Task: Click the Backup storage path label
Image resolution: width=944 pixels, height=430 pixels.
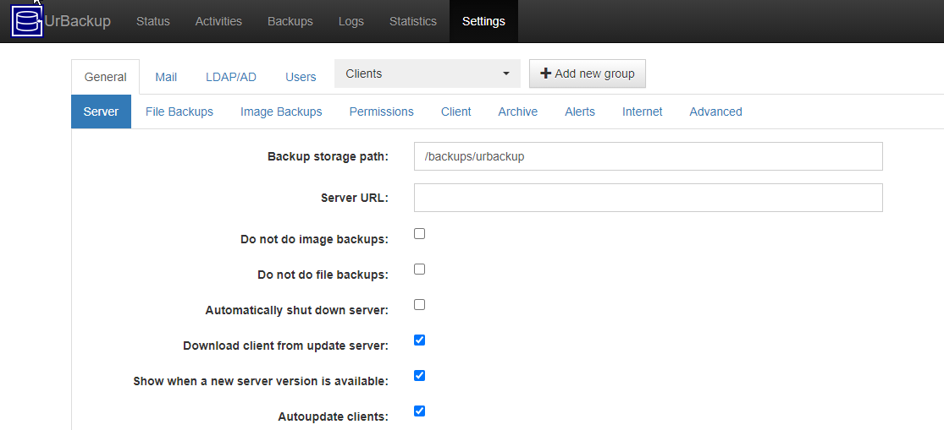Action: pos(328,157)
